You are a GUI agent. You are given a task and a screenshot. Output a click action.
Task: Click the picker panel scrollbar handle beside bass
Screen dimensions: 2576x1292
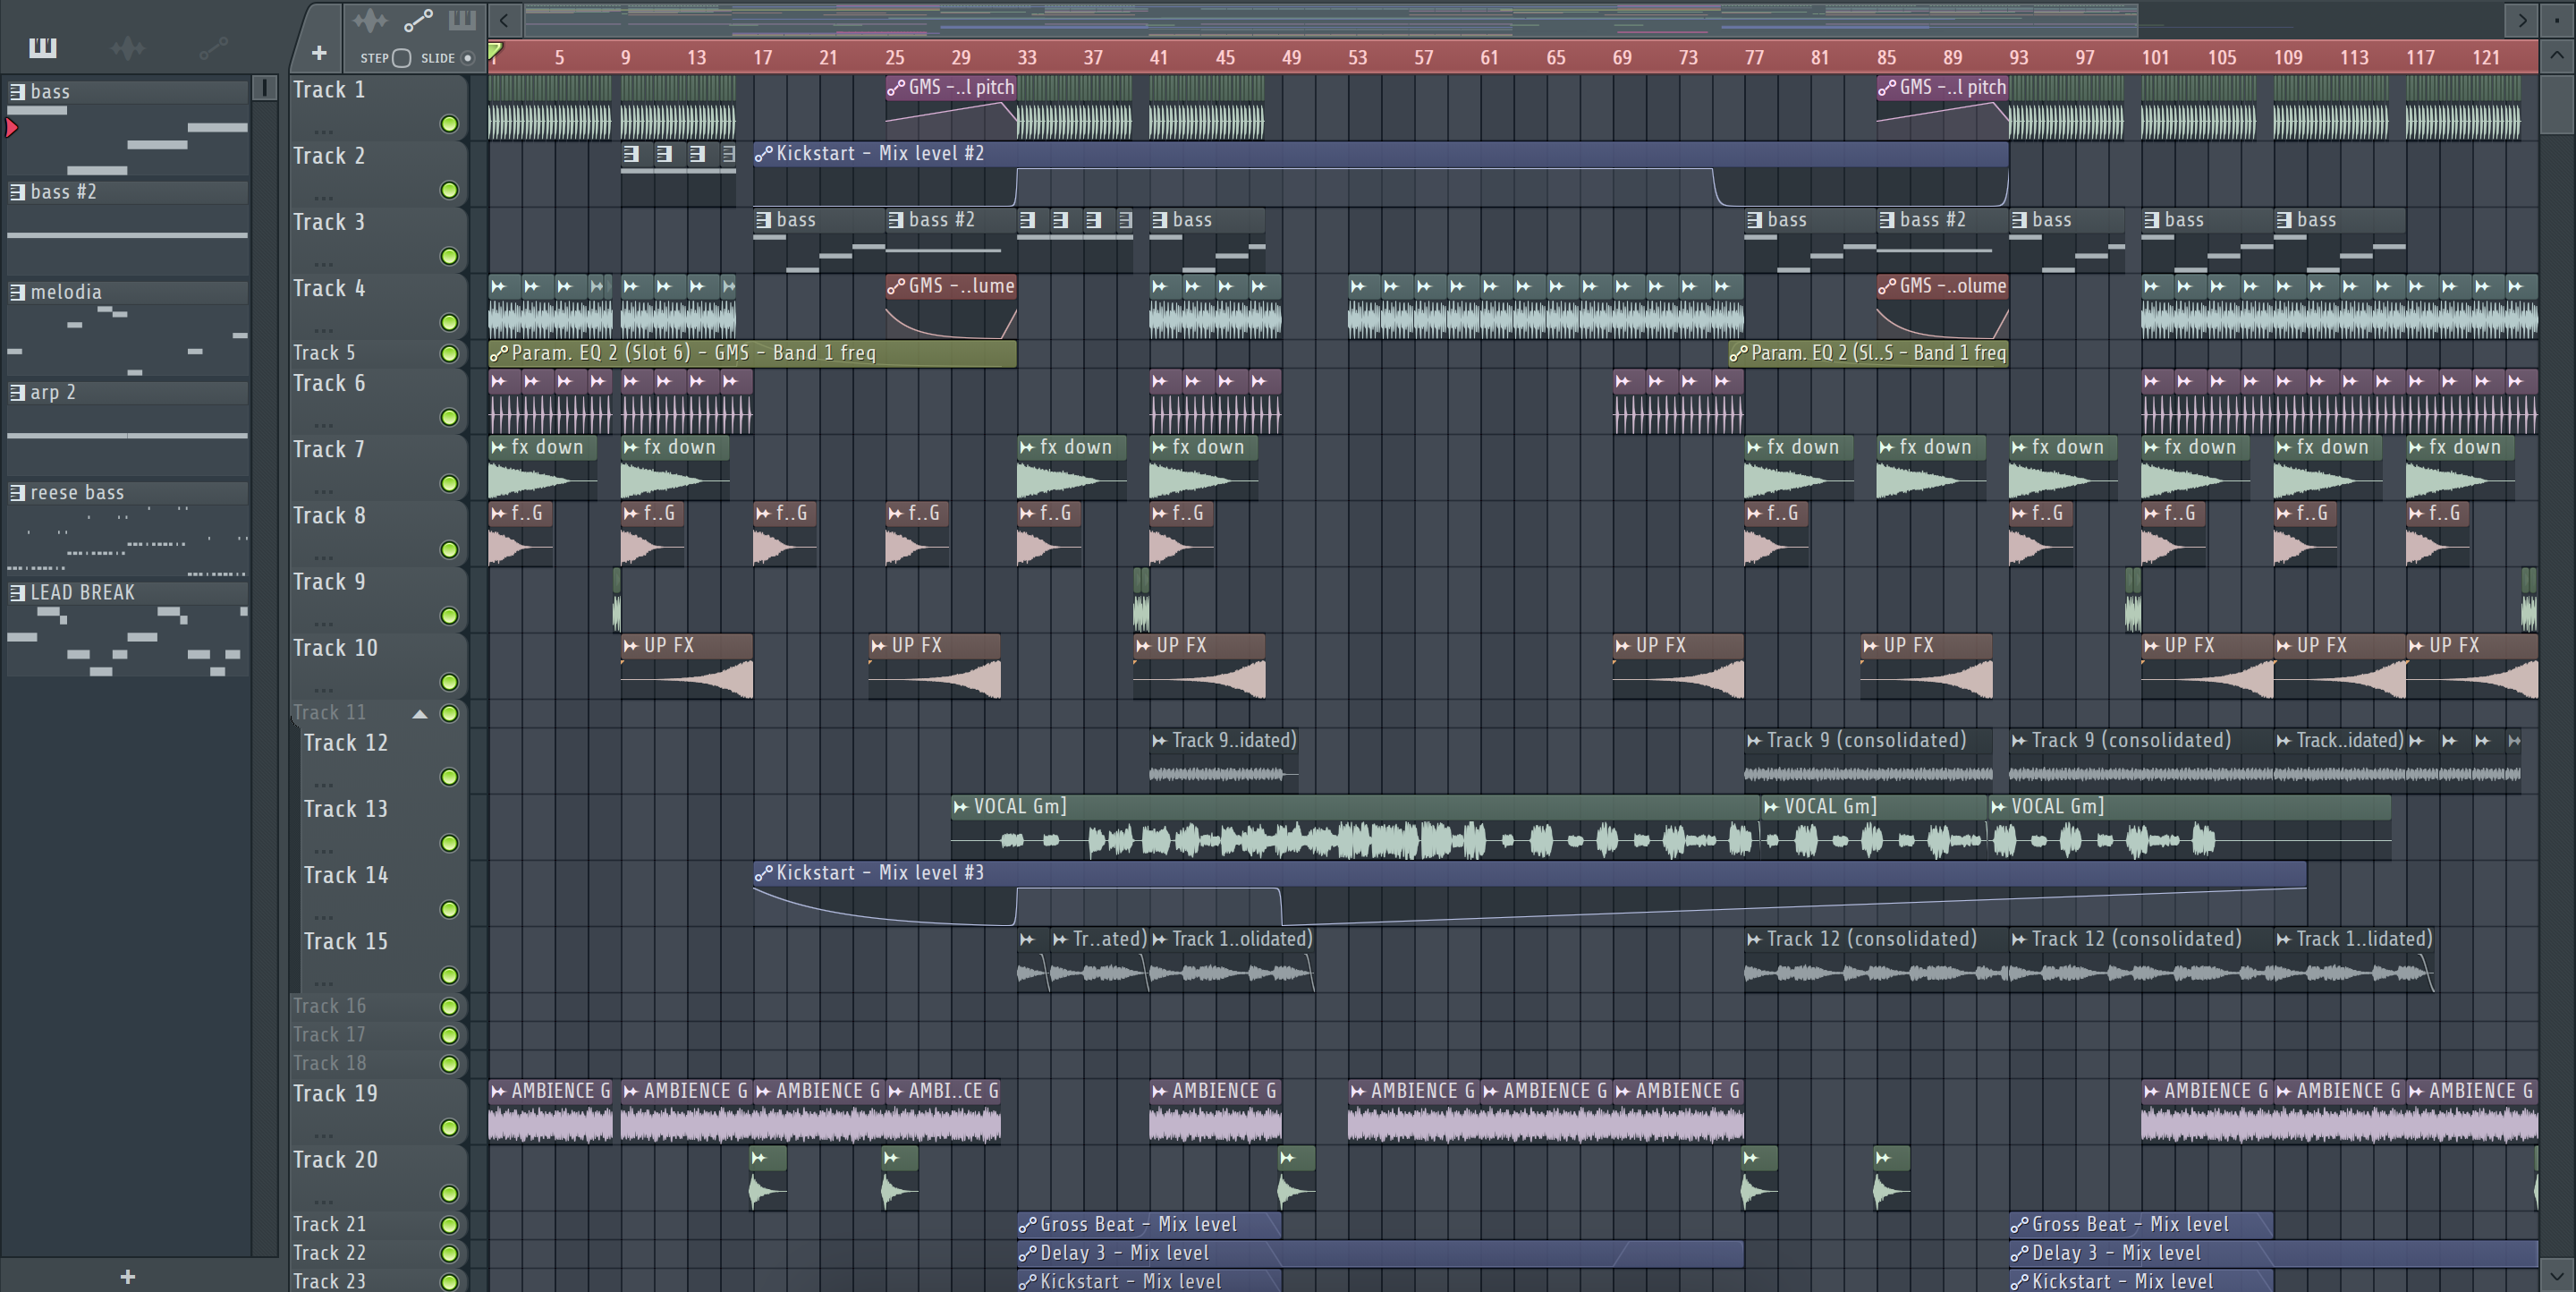[x=264, y=88]
